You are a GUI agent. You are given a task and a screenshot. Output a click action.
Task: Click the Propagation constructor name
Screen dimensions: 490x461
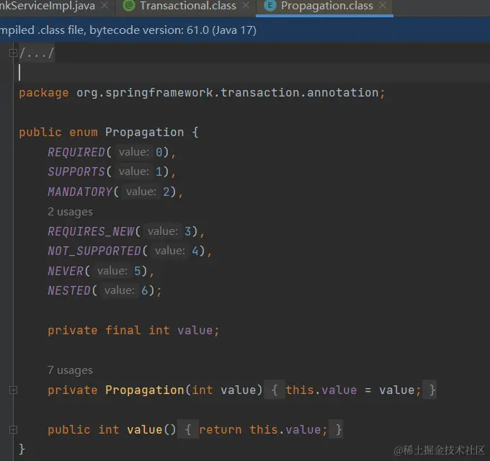tap(145, 390)
